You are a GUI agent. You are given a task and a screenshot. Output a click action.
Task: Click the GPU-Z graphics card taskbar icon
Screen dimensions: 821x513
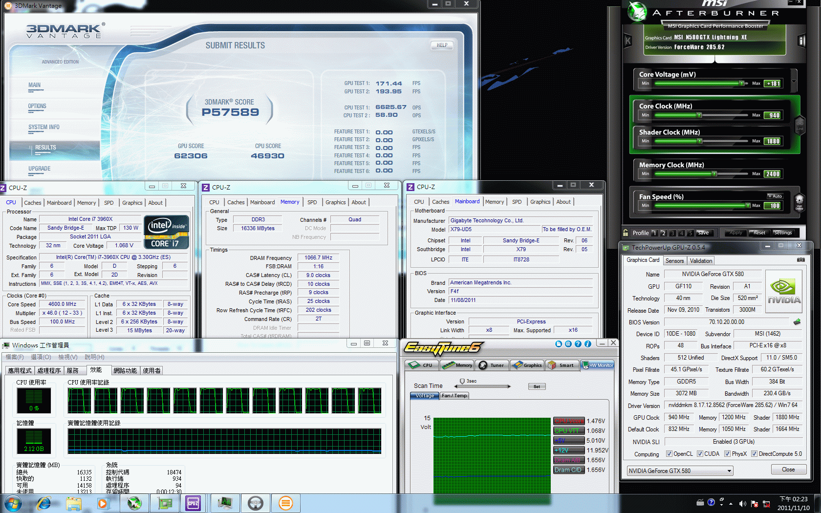point(165,503)
